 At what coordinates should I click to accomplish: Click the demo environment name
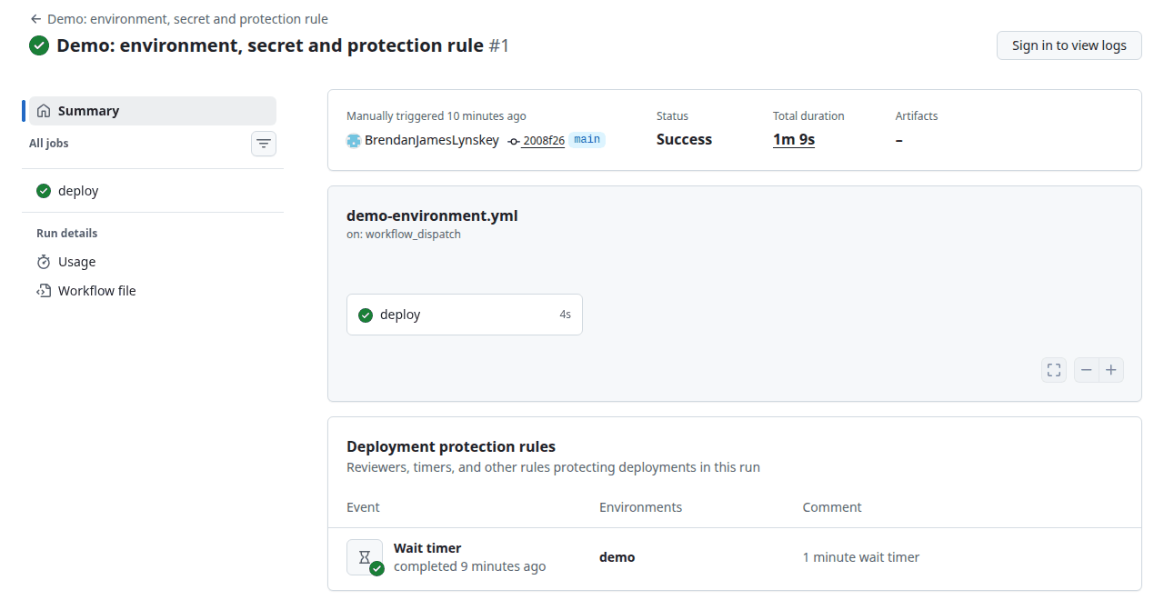[617, 557]
